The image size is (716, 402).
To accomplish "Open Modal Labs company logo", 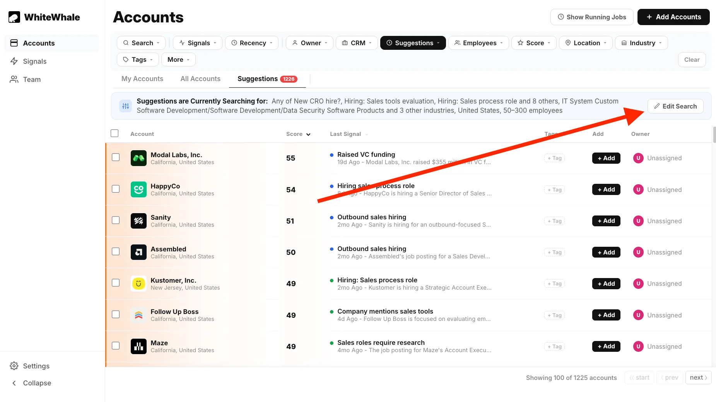I will [x=138, y=158].
